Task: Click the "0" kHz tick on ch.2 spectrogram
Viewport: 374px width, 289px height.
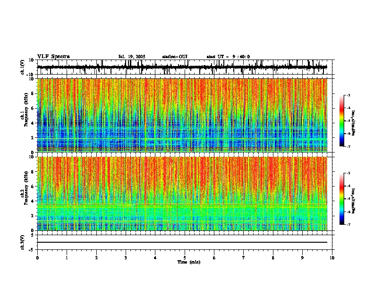Action: coord(33,230)
